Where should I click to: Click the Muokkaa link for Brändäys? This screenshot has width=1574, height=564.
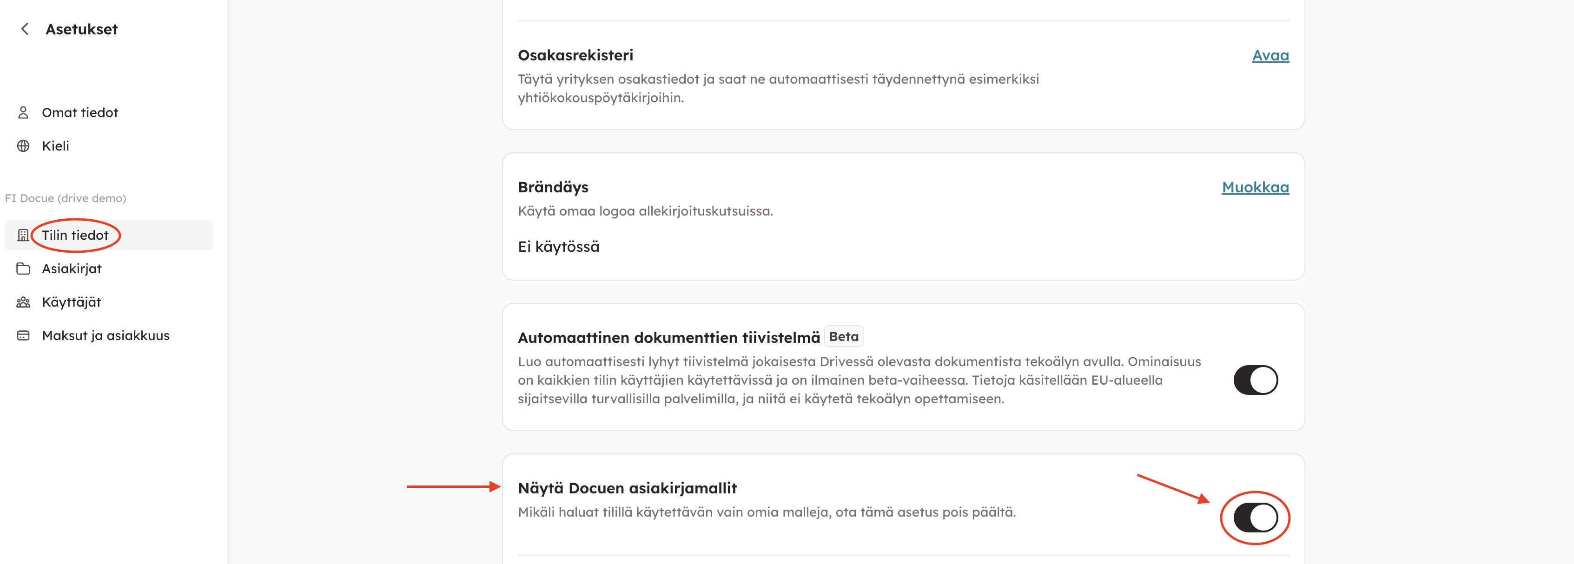tap(1255, 187)
